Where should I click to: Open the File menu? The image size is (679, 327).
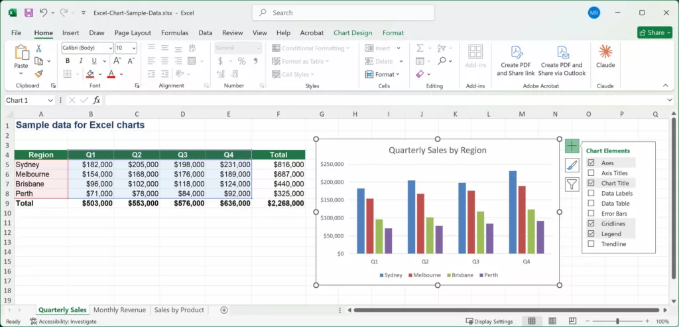(x=16, y=33)
